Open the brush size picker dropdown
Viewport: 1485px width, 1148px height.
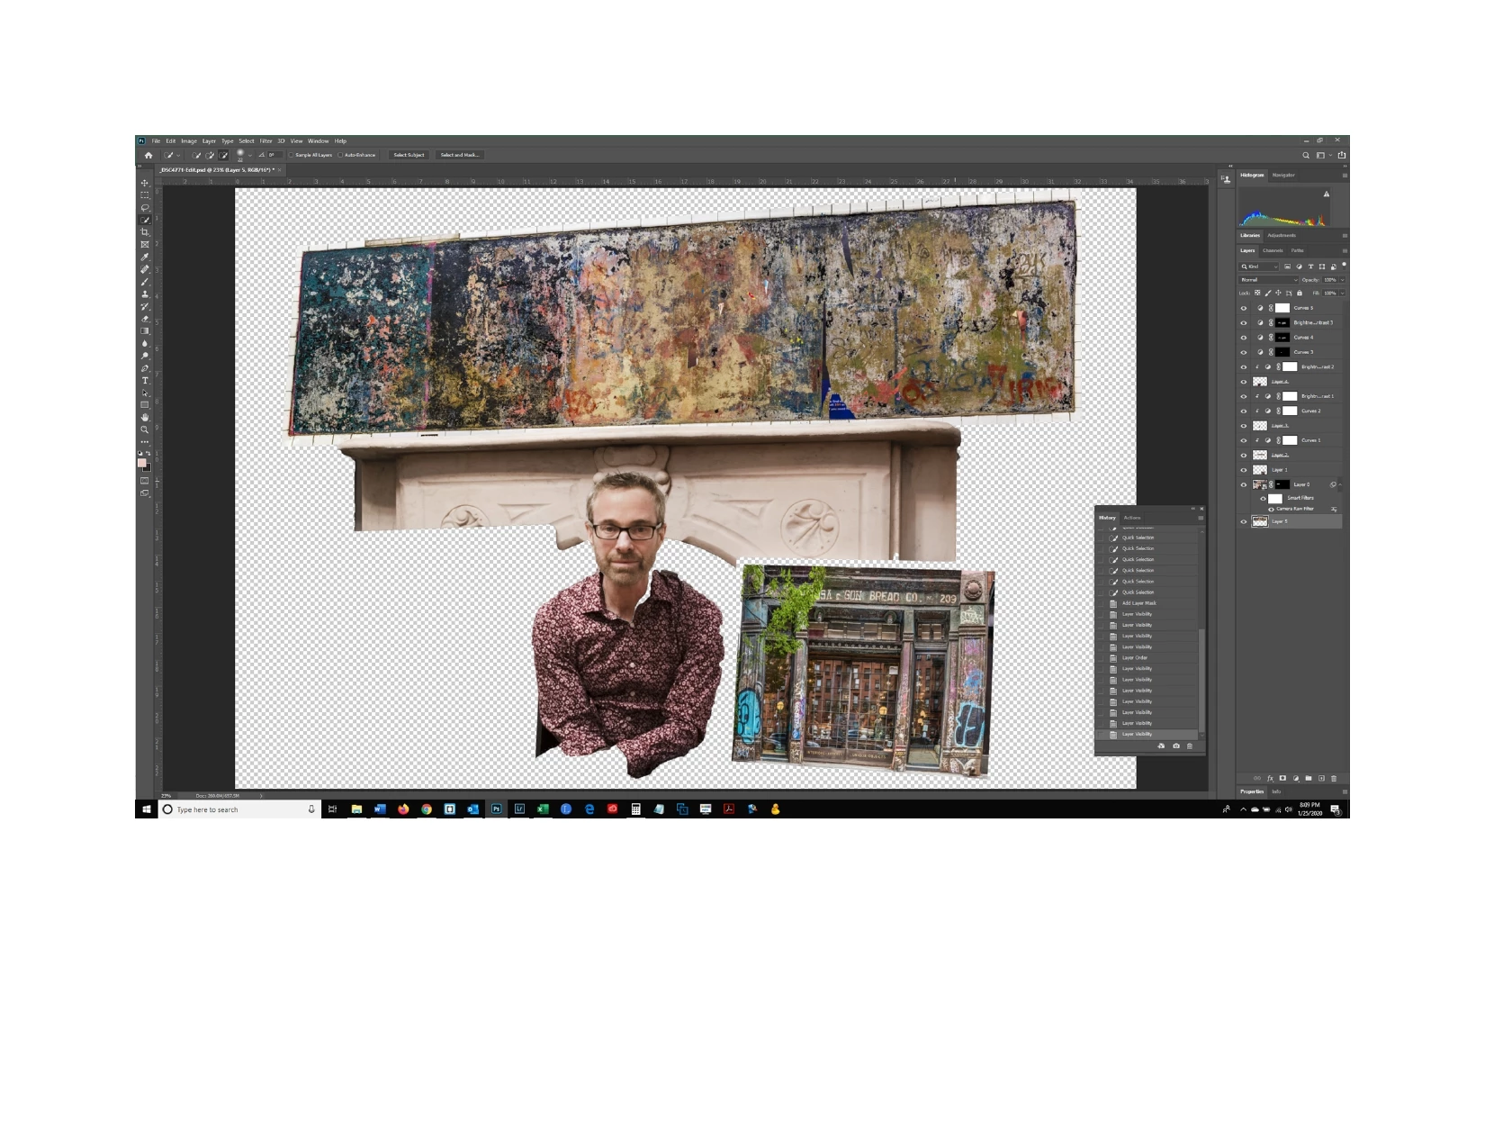pyautogui.click(x=250, y=156)
